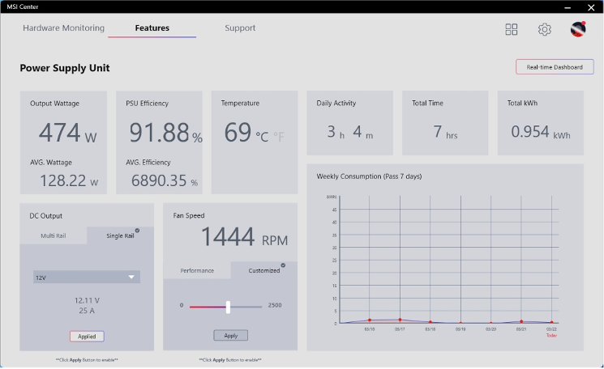Click Apply under the fan speed slider
This screenshot has width=604, height=369.
230,335
